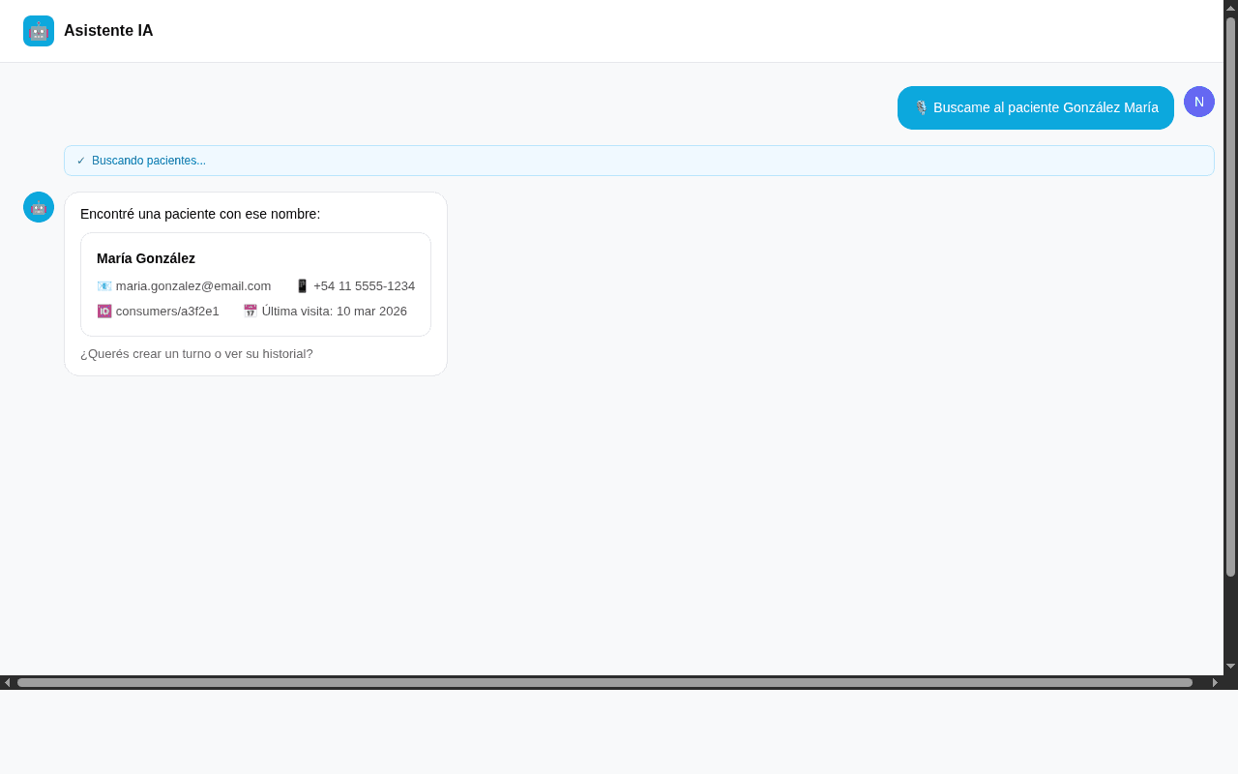
Task: Click the vertical scrollbar thumb
Action: click(1231, 297)
